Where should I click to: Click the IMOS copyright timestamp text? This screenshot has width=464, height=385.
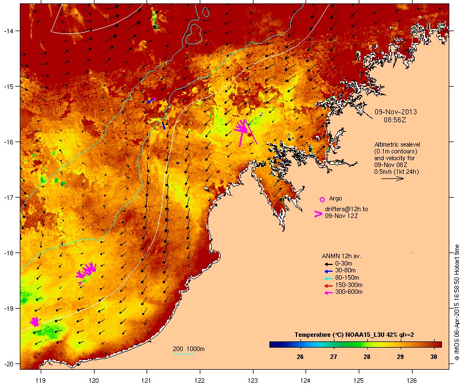[x=457, y=302]
